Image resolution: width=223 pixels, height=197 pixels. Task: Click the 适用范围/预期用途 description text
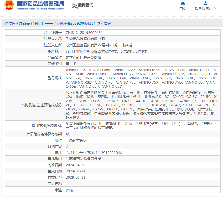click(141, 126)
